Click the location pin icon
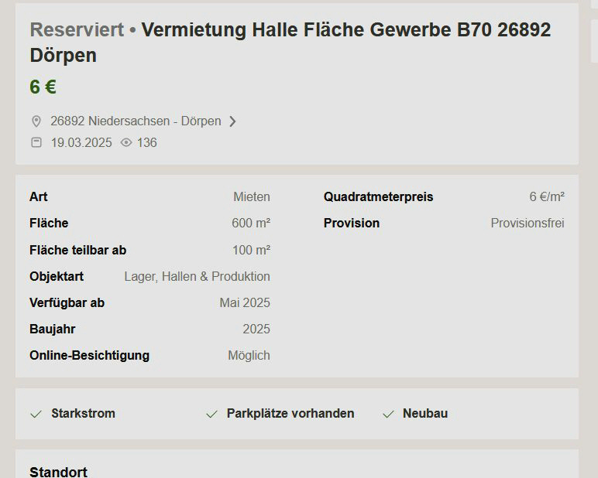This screenshot has height=478, width=598. 36,121
